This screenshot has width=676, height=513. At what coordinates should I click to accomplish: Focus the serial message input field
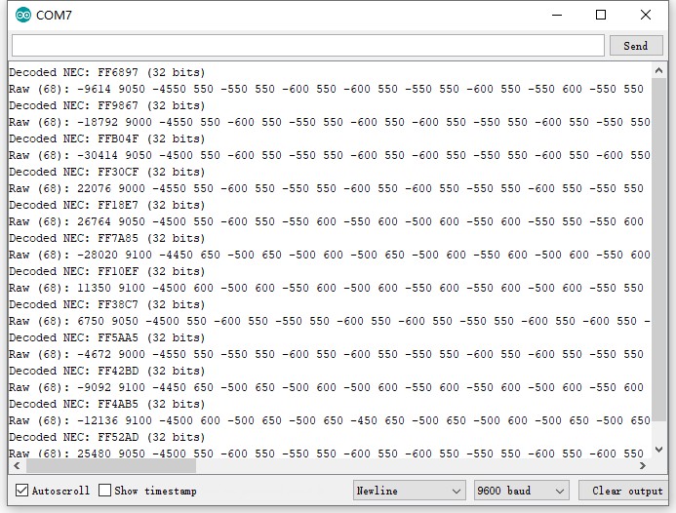coord(307,46)
